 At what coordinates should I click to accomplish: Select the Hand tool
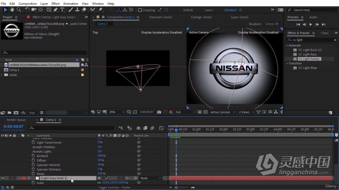tap(12, 10)
